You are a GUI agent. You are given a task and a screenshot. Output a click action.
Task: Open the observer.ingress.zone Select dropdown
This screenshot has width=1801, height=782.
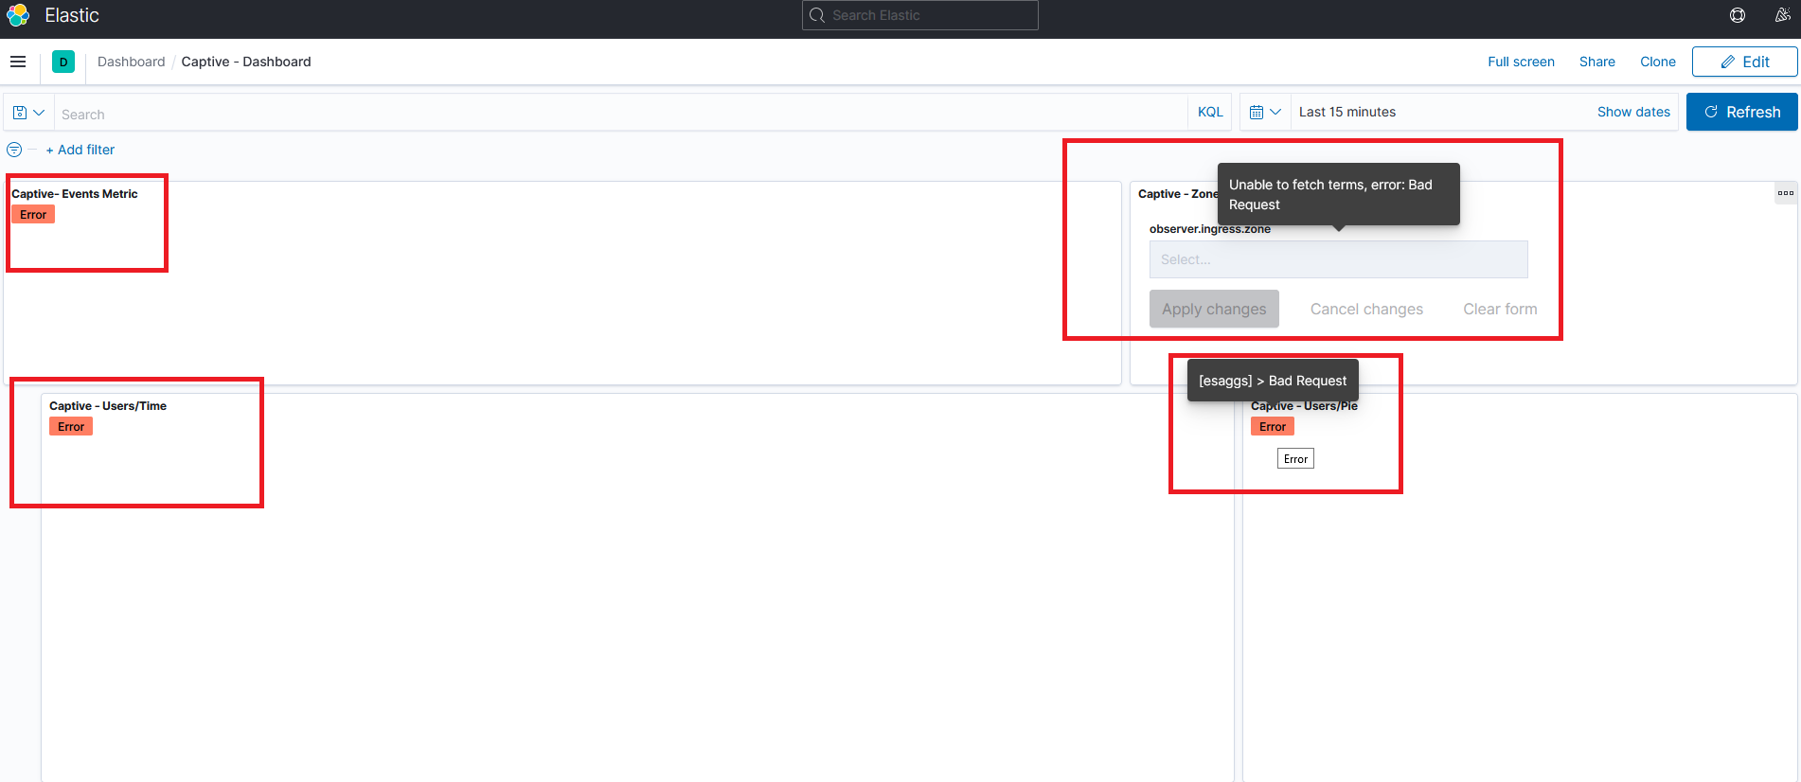pos(1338,259)
